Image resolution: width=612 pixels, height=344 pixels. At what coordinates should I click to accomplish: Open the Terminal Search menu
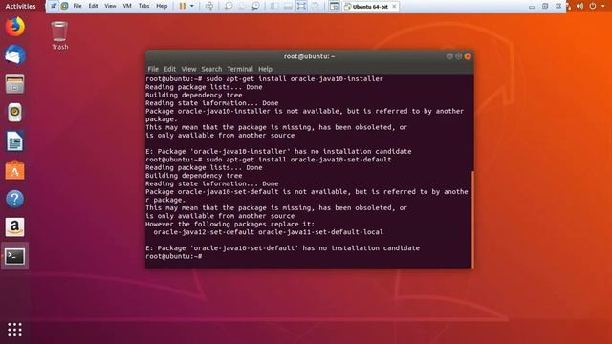pyautogui.click(x=211, y=69)
